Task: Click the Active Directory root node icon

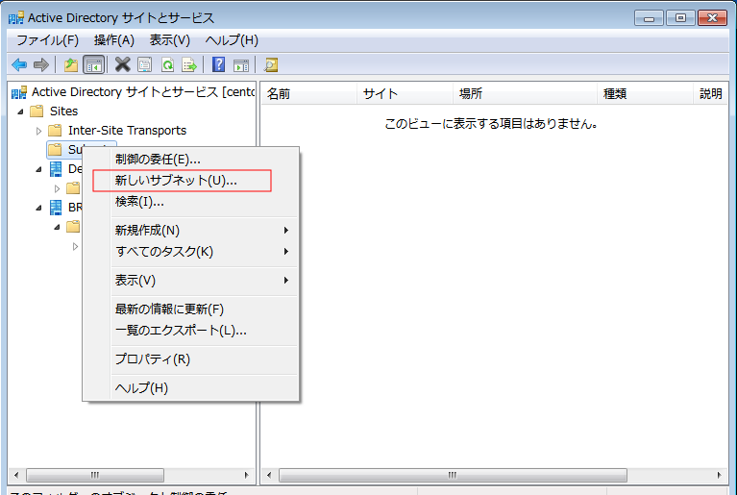Action: 19,92
